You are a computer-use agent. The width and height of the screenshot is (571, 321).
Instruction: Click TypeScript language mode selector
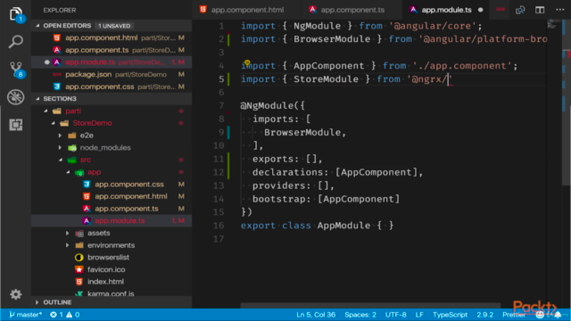[450, 315]
